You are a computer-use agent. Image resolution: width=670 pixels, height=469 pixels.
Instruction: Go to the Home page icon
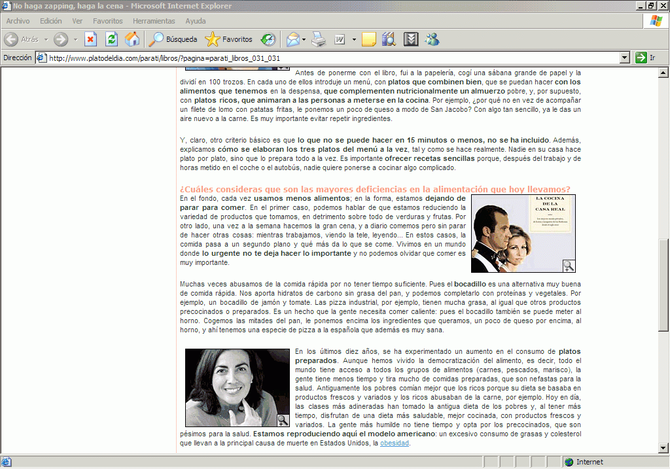[x=132, y=39]
